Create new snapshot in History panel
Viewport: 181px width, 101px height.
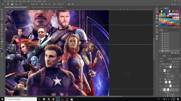pos(175,53)
